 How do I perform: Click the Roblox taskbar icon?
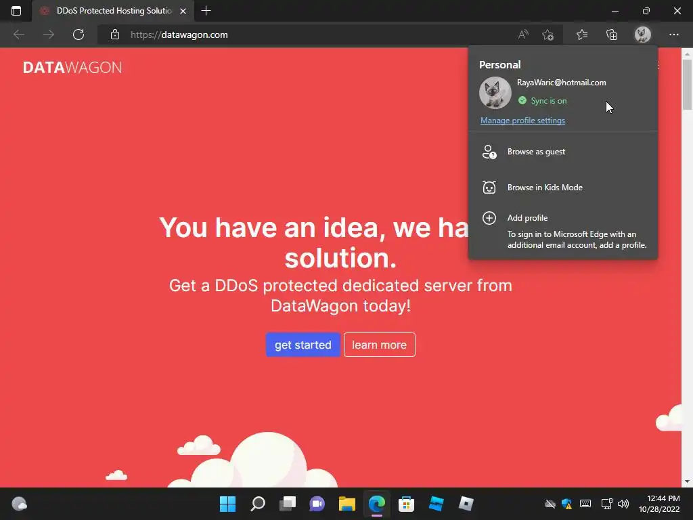point(466,504)
